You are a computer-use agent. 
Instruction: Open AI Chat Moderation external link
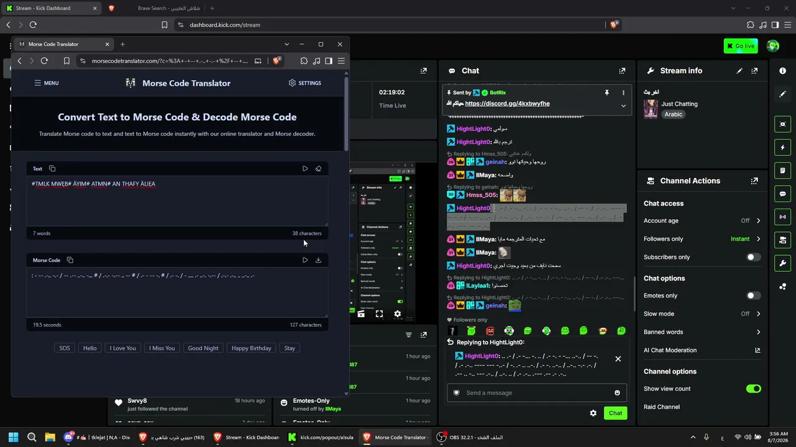coord(757,350)
